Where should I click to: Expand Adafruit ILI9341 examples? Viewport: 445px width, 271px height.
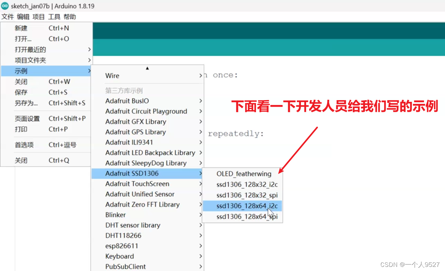pyautogui.click(x=147, y=143)
